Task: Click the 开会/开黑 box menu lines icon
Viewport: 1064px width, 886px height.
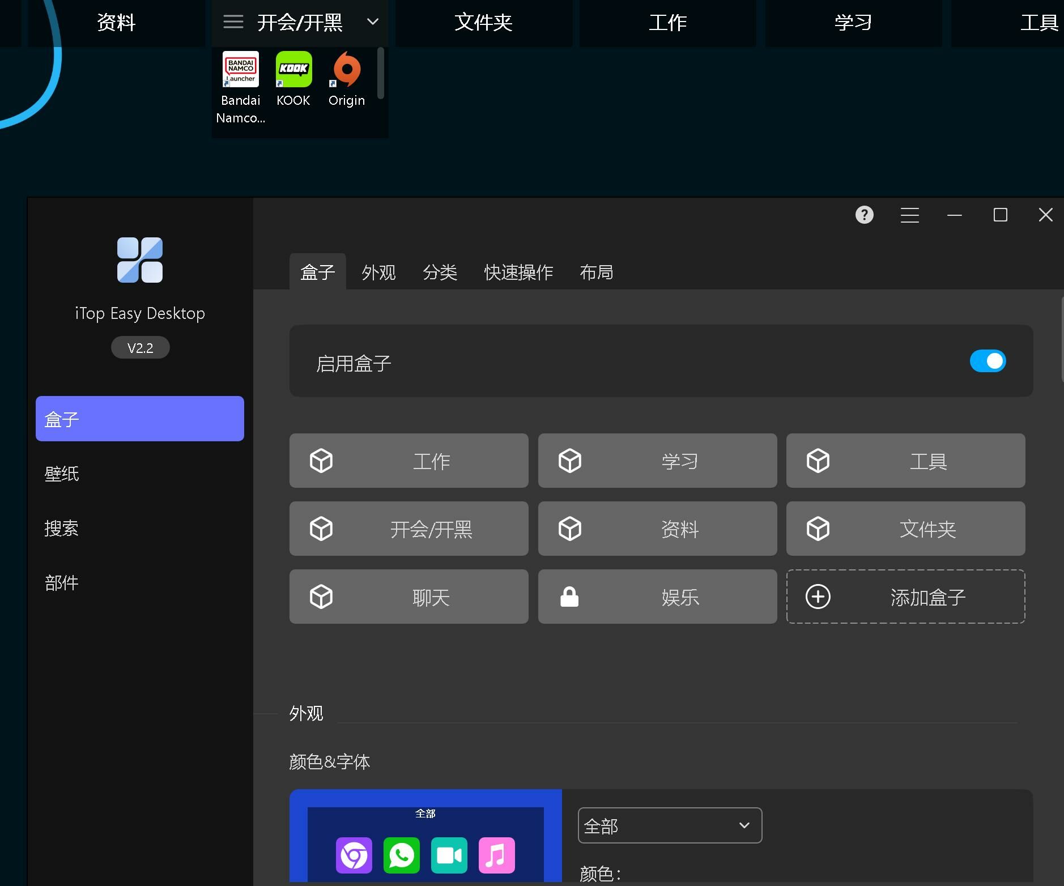Action: (x=233, y=22)
